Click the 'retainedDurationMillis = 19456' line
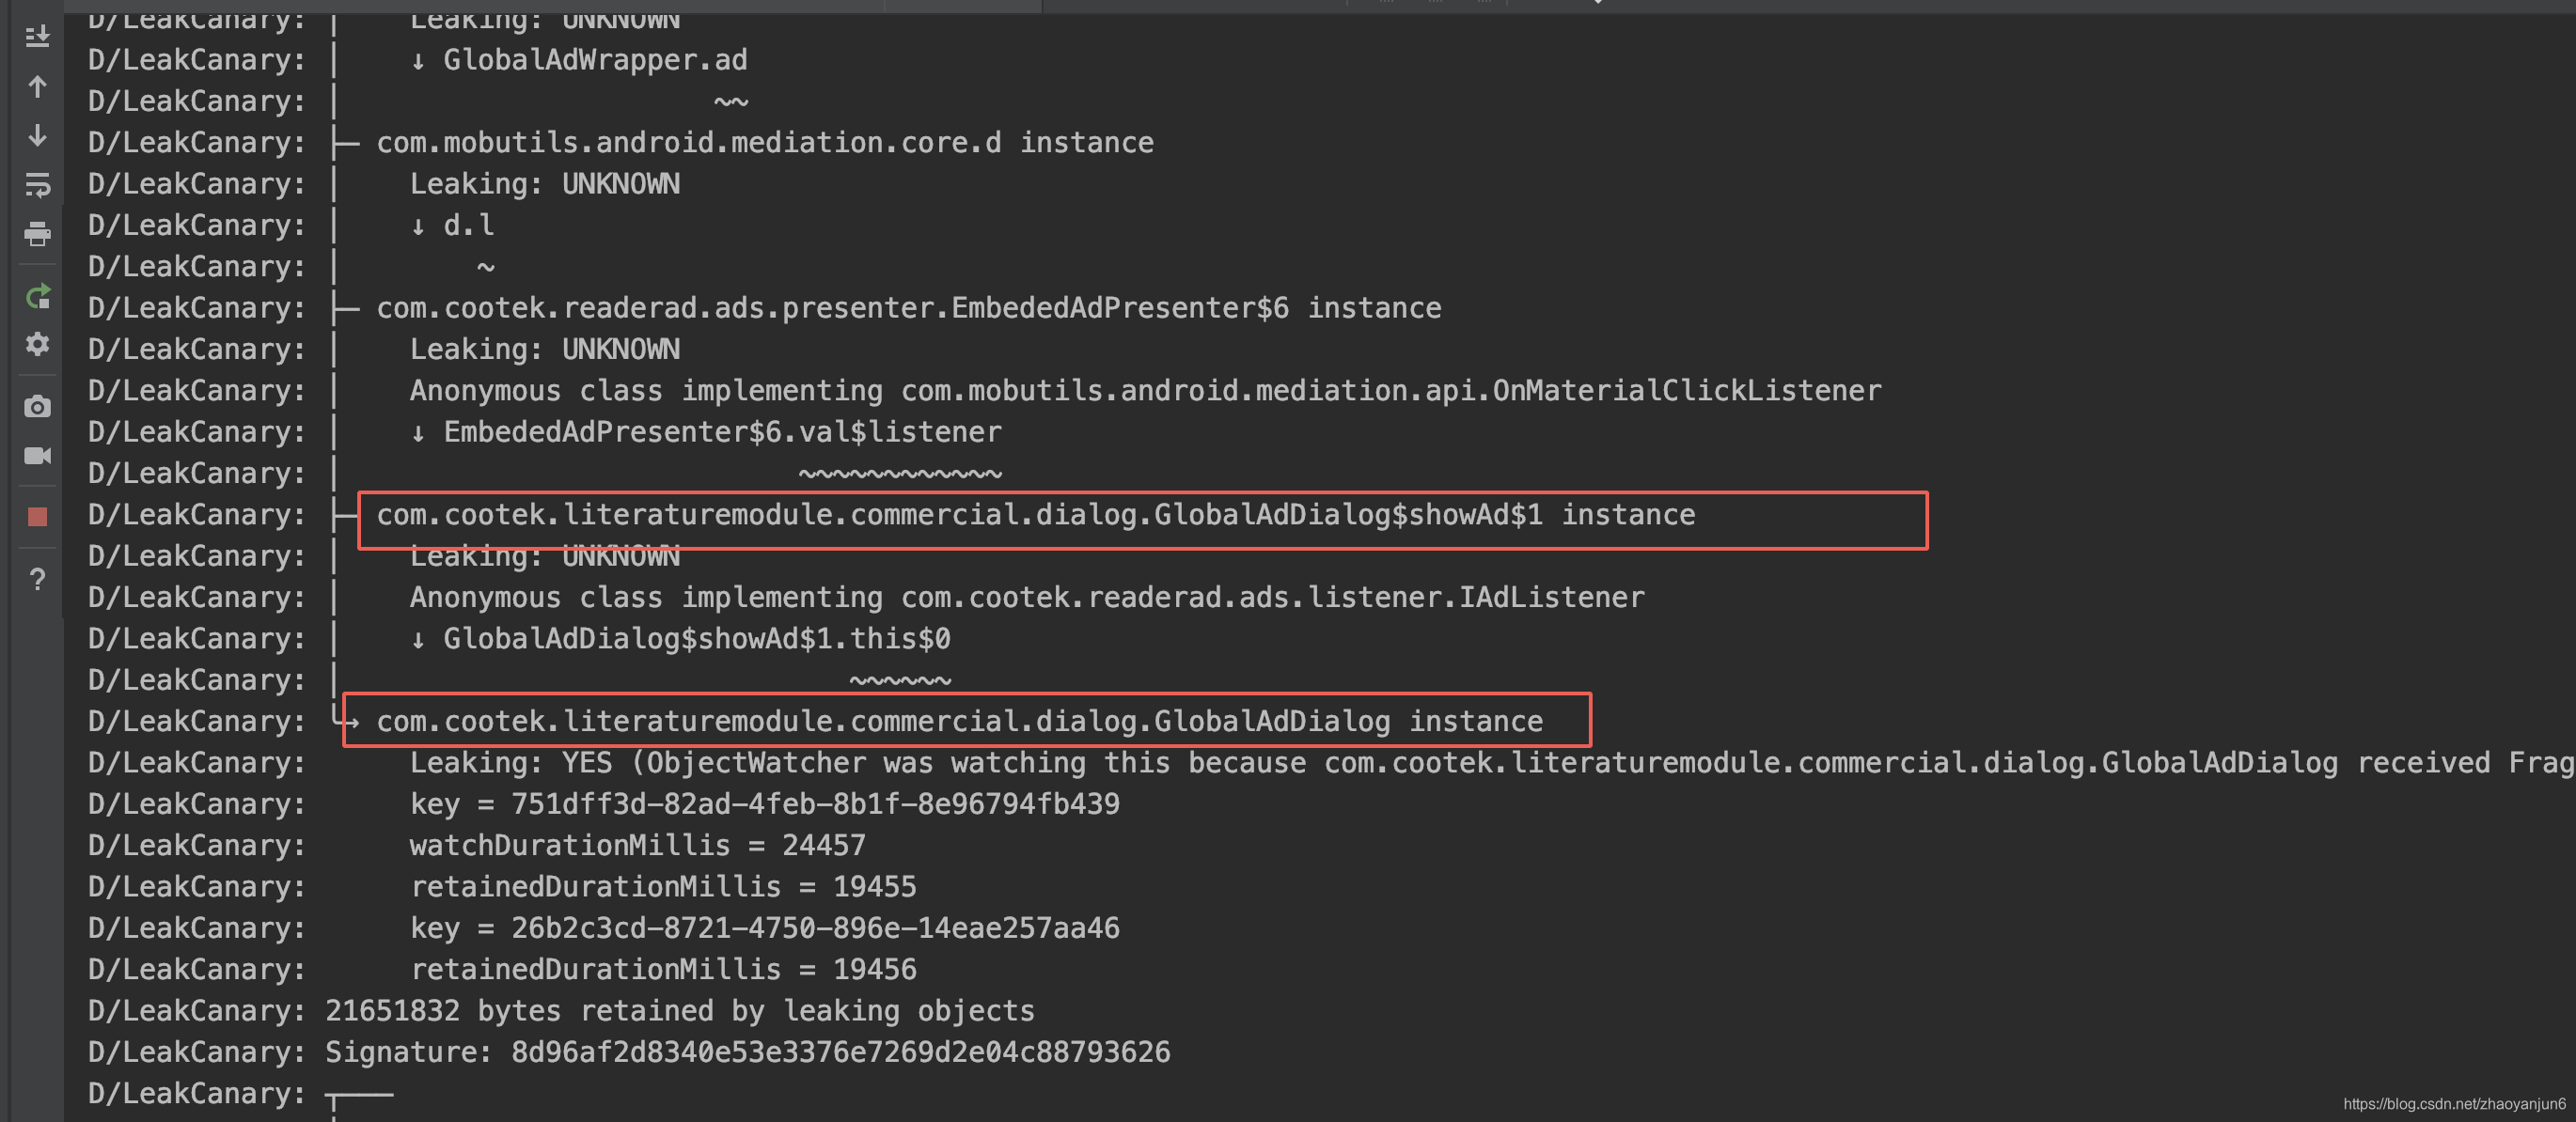Viewport: 2576px width, 1122px height. pos(663,969)
